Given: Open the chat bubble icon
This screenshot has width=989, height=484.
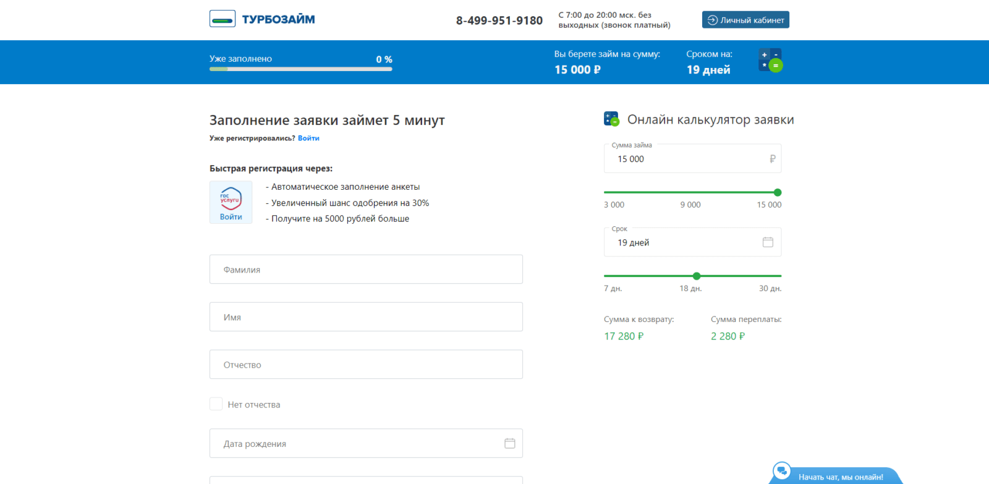Looking at the screenshot, I should [x=782, y=471].
